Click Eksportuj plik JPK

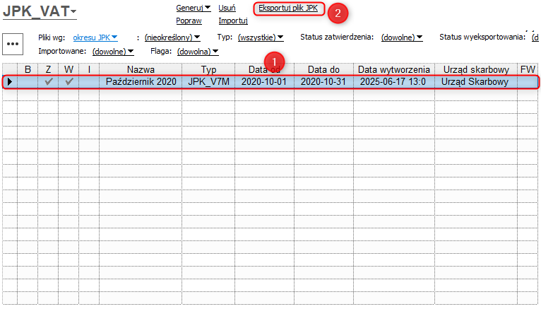288,8
